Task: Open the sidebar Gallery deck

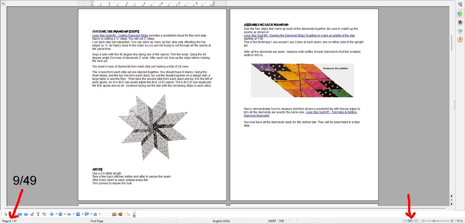Action: pos(460,31)
